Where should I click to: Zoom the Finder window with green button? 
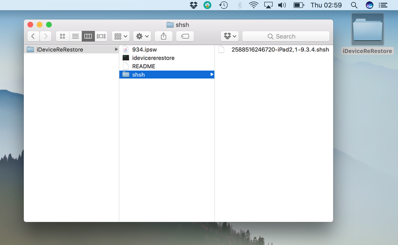click(49, 25)
